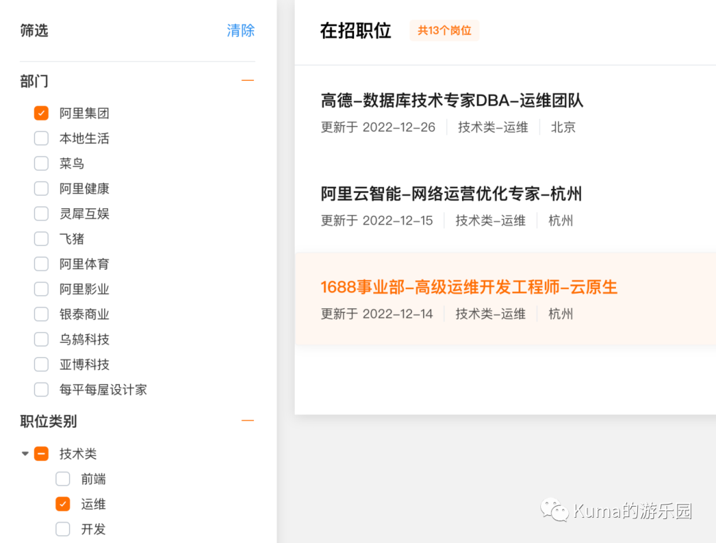This screenshot has height=543, width=716.
Task: Uncheck the 阿里集团 department checkbox
Action: 41,113
